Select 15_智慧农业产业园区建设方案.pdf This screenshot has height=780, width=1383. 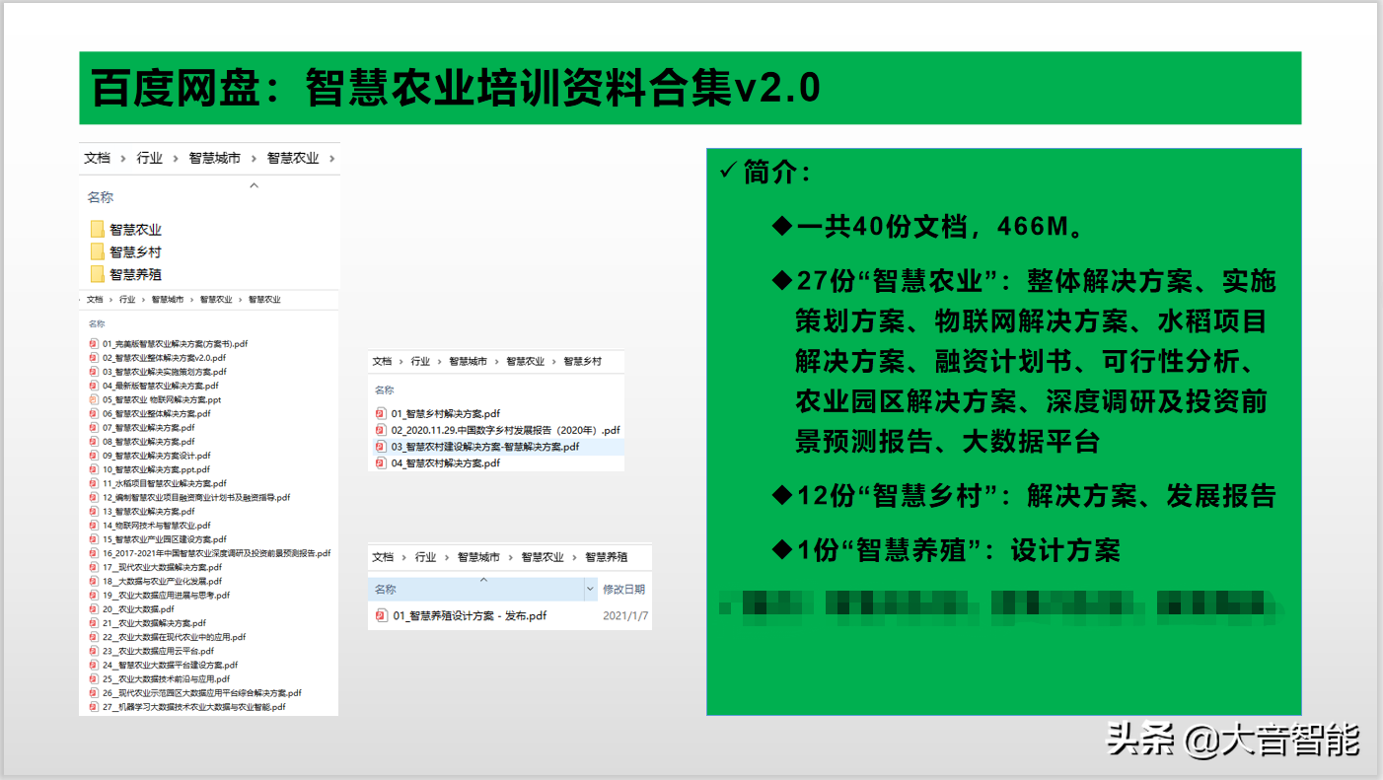[x=164, y=539]
